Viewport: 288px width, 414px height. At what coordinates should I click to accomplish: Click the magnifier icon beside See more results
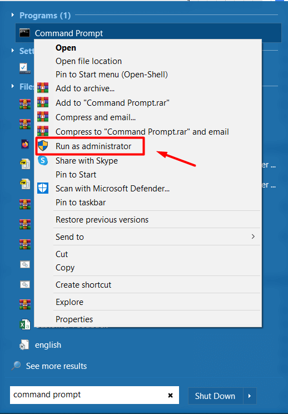click(16, 366)
